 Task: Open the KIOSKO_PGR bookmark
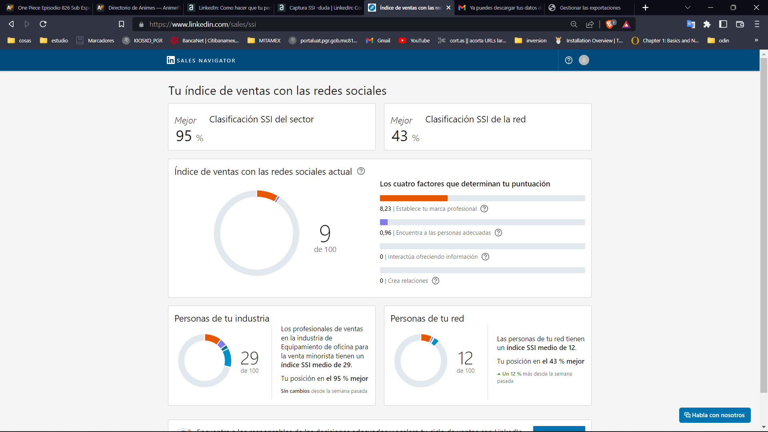point(142,40)
